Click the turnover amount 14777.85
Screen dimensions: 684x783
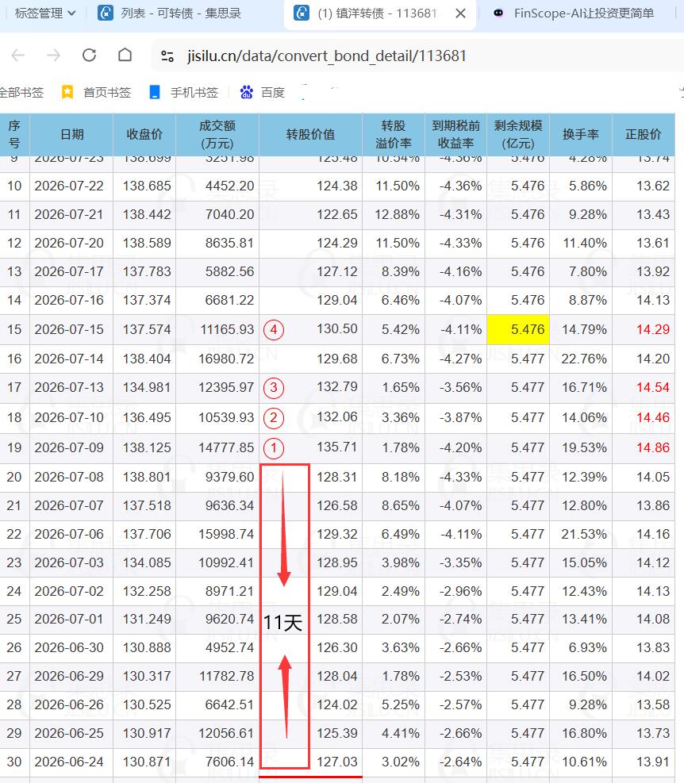pyautogui.click(x=226, y=448)
